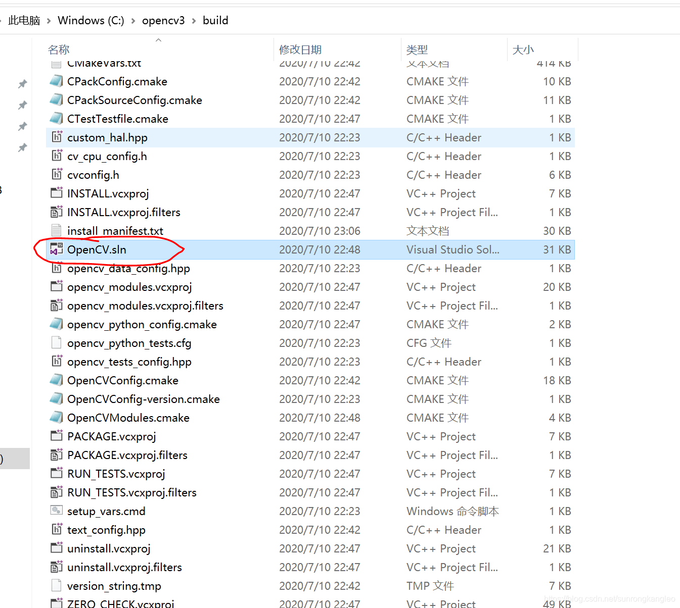
Task: Click the CPackConfig.cmake file icon
Action: (x=57, y=81)
